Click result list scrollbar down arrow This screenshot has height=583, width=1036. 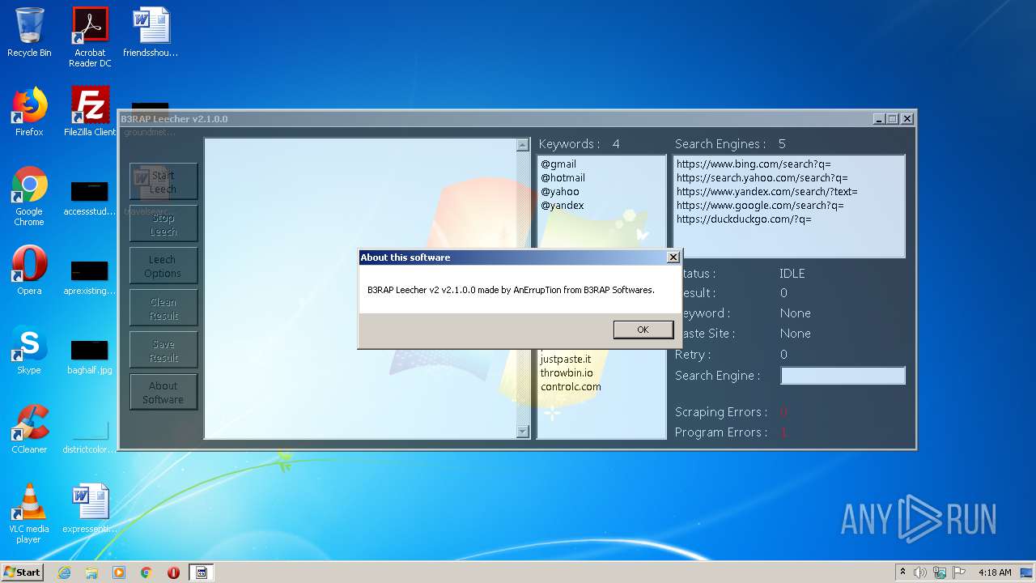tap(522, 432)
